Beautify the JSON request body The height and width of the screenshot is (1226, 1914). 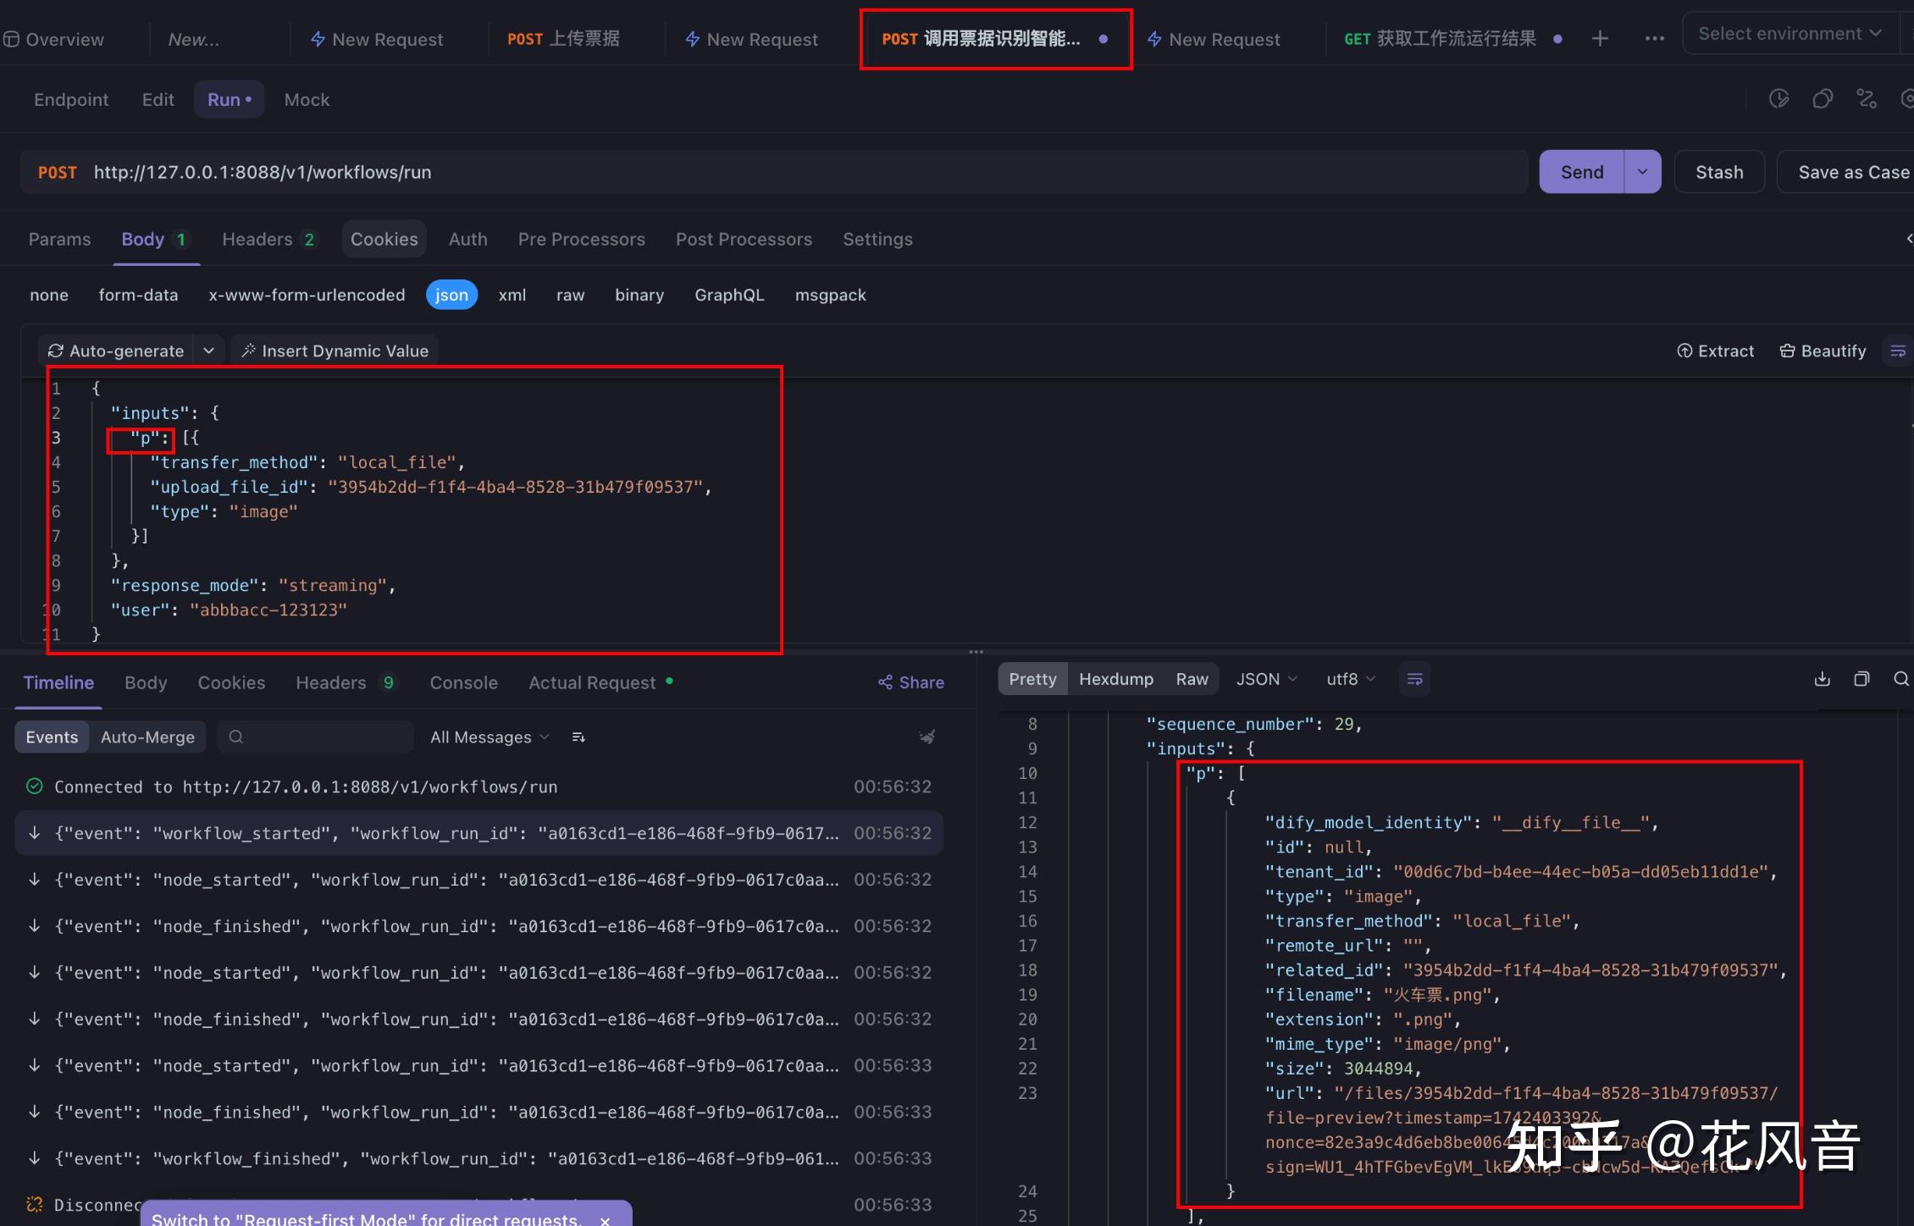(1823, 350)
